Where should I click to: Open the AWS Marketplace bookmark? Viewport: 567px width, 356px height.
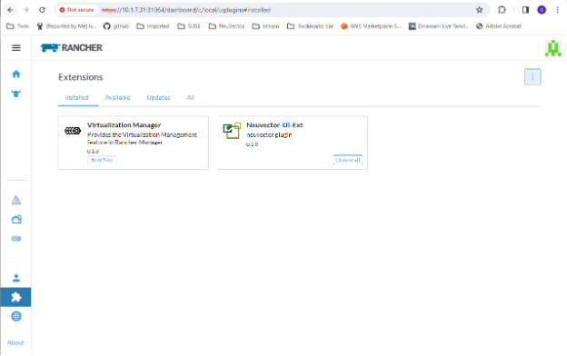tap(371, 26)
